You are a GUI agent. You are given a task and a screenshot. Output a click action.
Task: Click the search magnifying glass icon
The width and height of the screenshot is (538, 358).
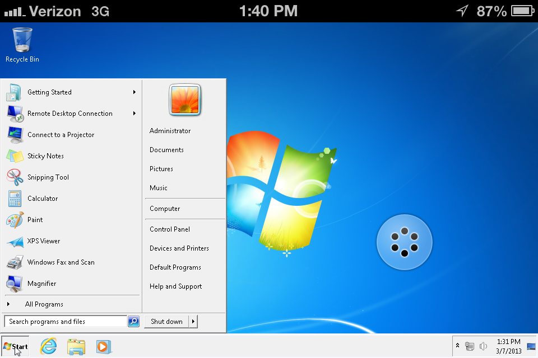tap(133, 321)
